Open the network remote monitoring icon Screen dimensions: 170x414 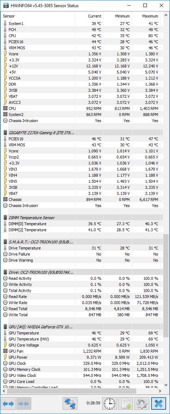pos(70,403)
